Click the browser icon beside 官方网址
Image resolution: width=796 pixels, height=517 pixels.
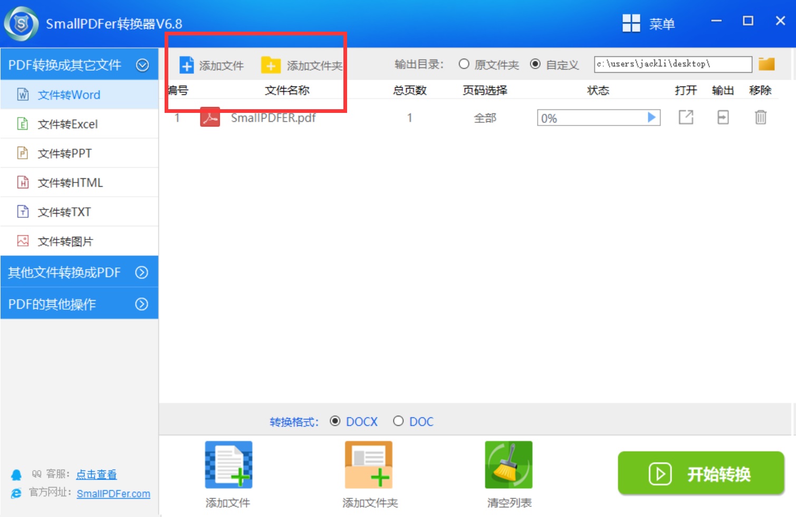16,493
